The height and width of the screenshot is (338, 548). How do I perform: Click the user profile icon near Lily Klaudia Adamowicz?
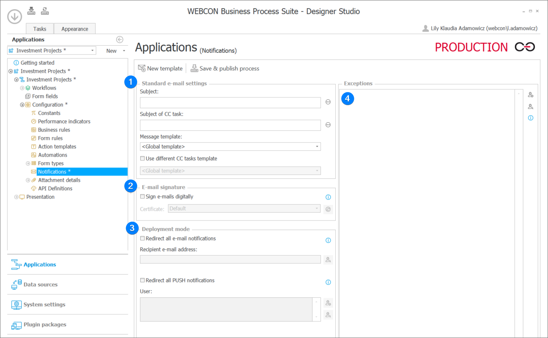425,28
